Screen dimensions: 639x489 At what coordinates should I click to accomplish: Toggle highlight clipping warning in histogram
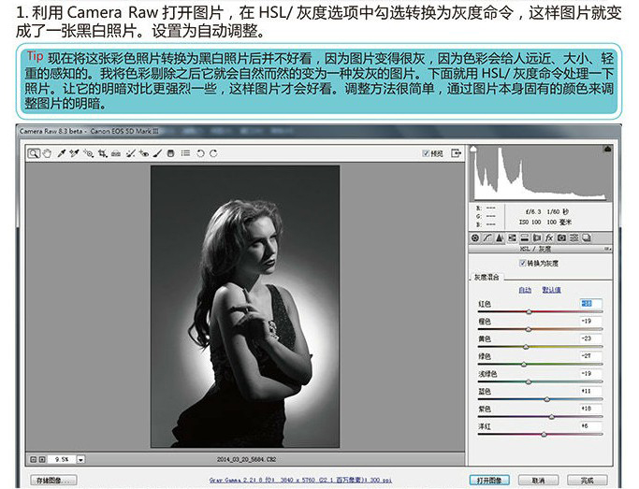[607, 149]
